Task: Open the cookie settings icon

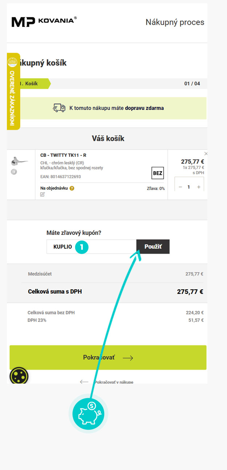Action: [19, 376]
